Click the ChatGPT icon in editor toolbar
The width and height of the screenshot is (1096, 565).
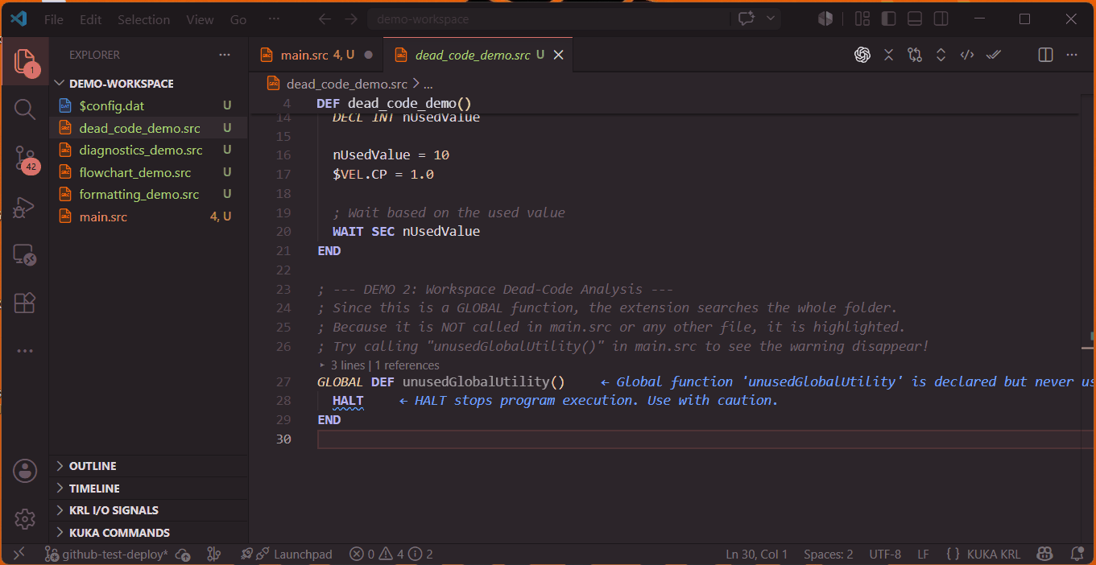pos(862,55)
